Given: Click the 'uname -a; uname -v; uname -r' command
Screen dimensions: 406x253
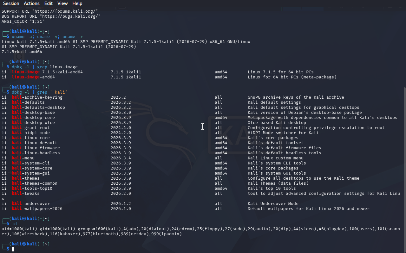Looking at the screenshot, I should point(47,37).
